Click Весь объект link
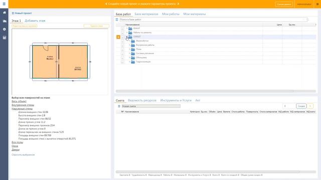Image resolution: width=321 pixels, height=180 pixels. (19, 101)
